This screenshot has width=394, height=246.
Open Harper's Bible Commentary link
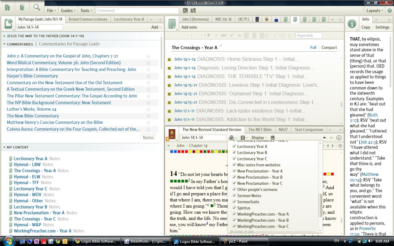click(32, 76)
